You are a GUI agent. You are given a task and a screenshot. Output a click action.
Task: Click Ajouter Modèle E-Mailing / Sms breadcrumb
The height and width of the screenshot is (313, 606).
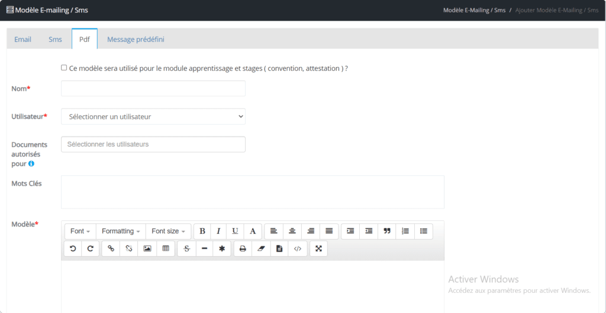[557, 10]
